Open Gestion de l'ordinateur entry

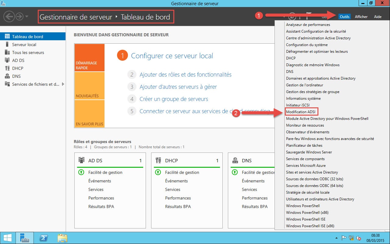tap(305, 85)
